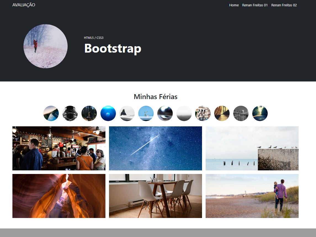Click the grayscale bridge circular thumbnail
316x237 pixels.
pos(241,113)
